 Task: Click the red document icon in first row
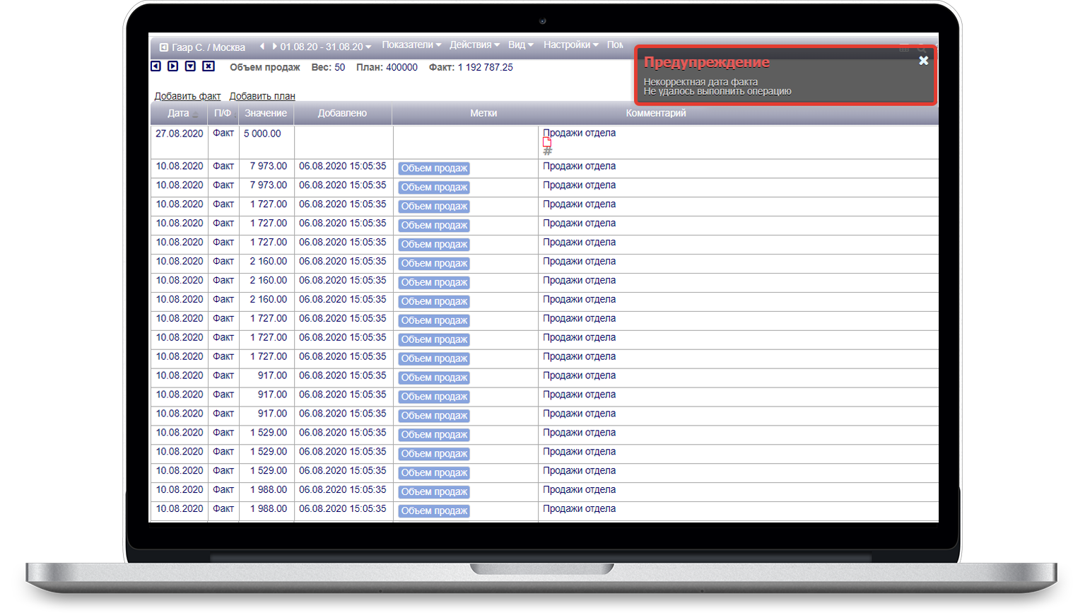[x=547, y=142]
